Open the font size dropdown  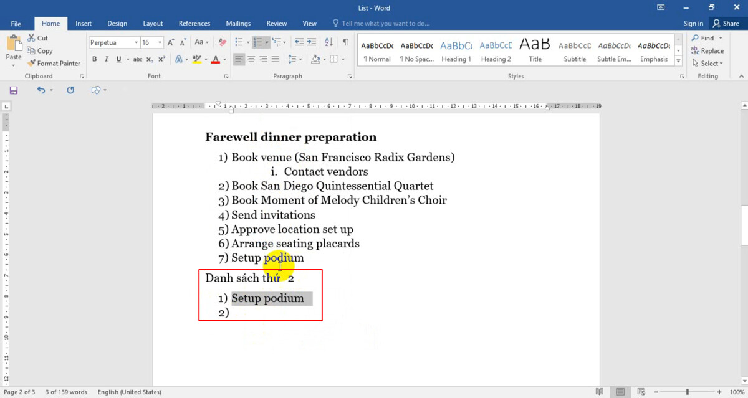160,42
